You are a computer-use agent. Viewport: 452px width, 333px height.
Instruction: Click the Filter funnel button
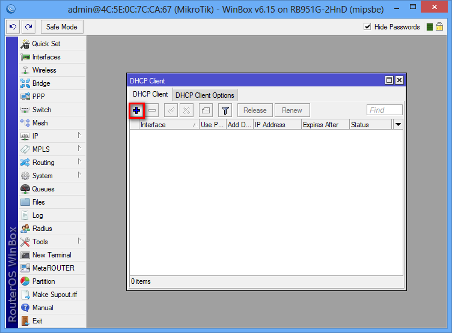pos(225,110)
